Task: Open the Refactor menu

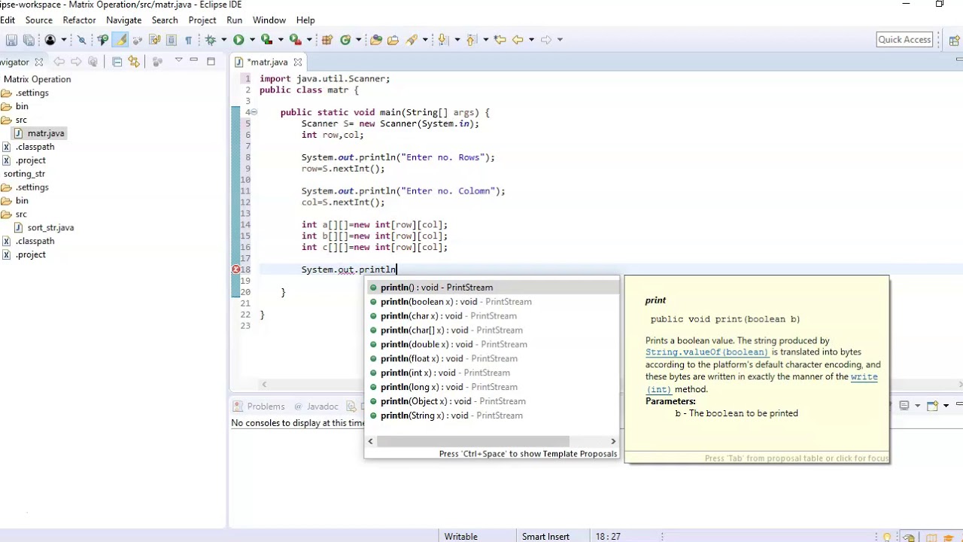Action: tap(79, 20)
